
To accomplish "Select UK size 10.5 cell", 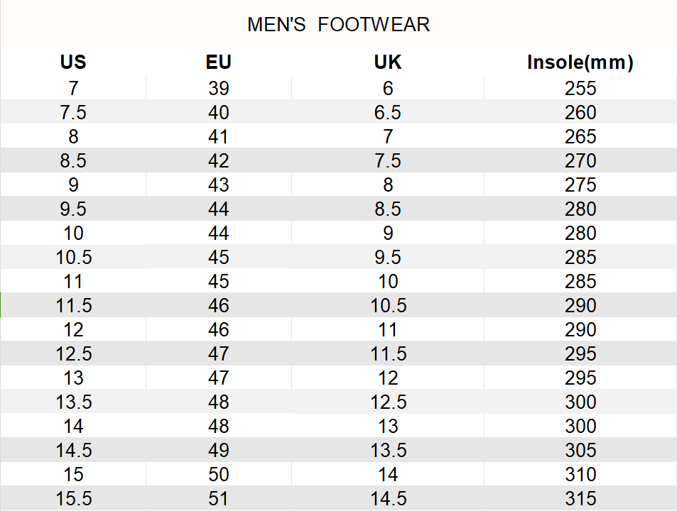I will pyautogui.click(x=388, y=306).
